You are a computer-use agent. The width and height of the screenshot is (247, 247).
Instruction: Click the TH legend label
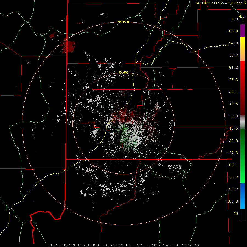236,214
